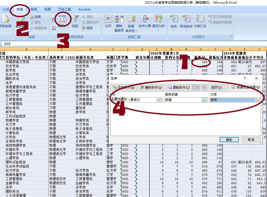Click Data Validation (数据有效性) icon
Screen dimensions: 267x197
coord(131,19)
